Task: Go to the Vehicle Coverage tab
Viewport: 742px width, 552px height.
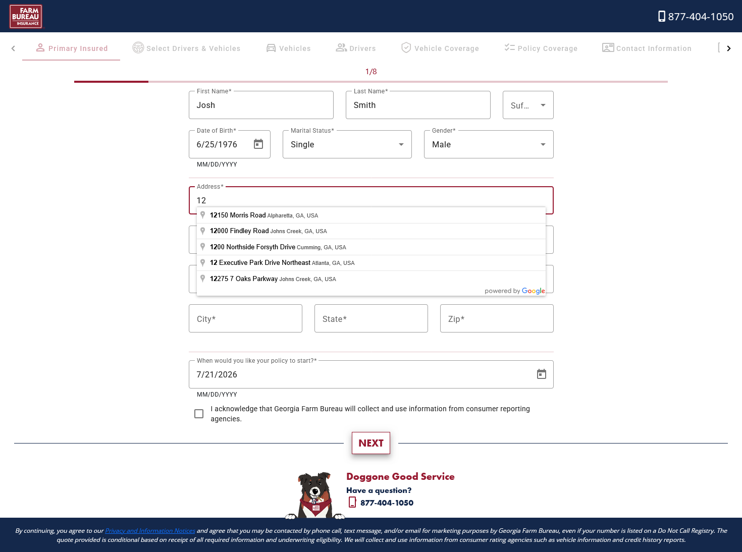Action: coord(440,48)
